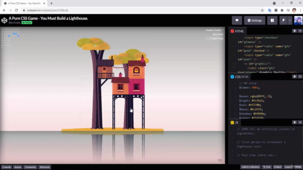Select the JS editor tab
The width and height of the screenshot is (303, 170).
click(234, 122)
